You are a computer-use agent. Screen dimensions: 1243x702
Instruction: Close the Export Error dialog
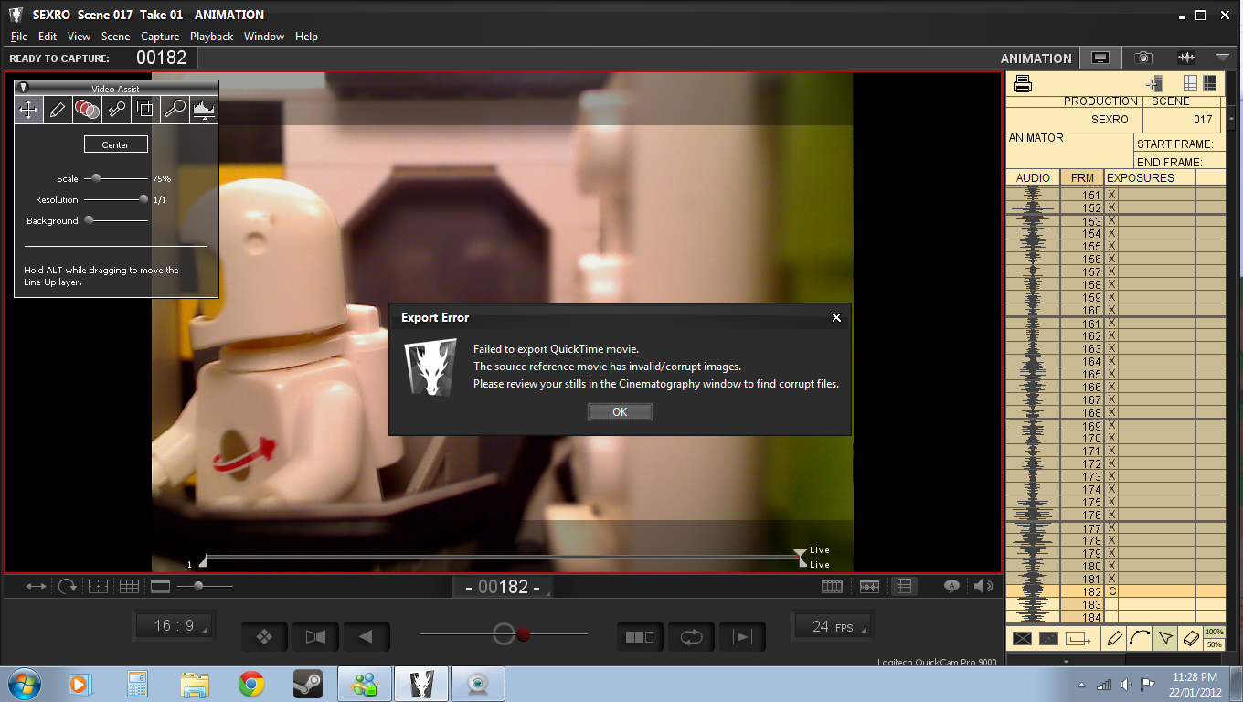click(836, 318)
